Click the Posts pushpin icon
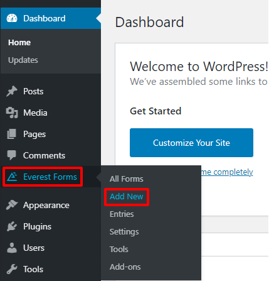The image size is (269, 281). pos(12,91)
